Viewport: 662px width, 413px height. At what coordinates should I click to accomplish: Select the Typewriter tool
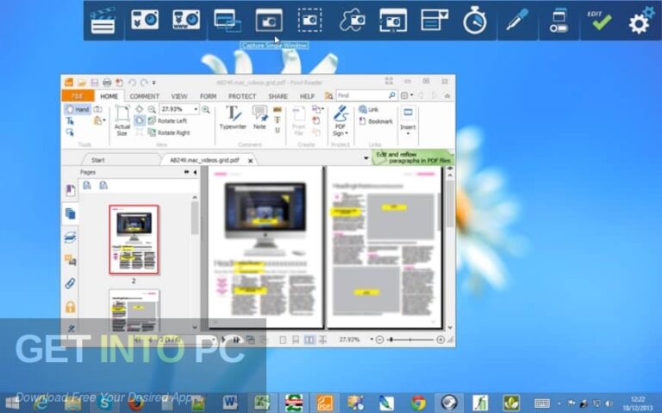(233, 118)
